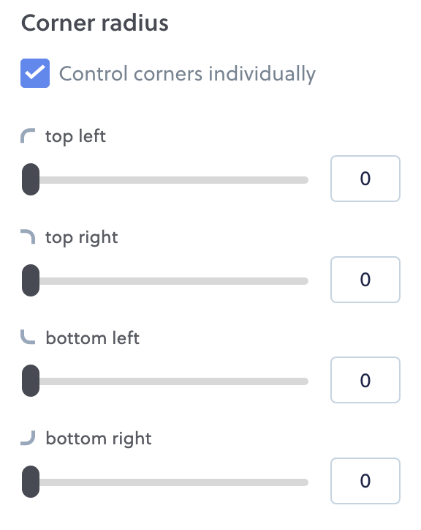Click the middle of the bottom right slider track
Image resolution: width=421 pixels, height=530 pixels.
pos(165,482)
